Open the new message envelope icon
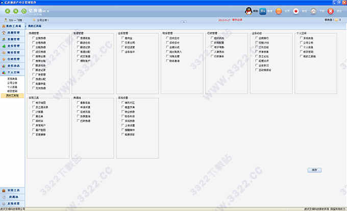The image size is (347, 211). (x=336, y=20)
